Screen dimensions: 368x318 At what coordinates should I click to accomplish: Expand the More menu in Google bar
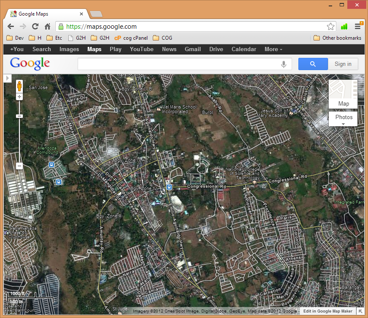click(x=273, y=49)
